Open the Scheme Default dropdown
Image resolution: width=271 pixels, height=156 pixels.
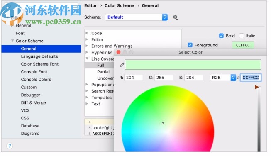click(x=136, y=17)
